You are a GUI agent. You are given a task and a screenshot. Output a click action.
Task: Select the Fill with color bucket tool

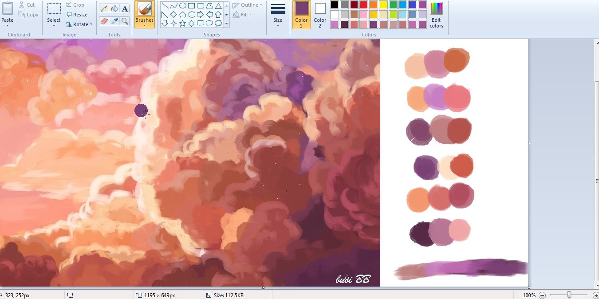tap(114, 9)
